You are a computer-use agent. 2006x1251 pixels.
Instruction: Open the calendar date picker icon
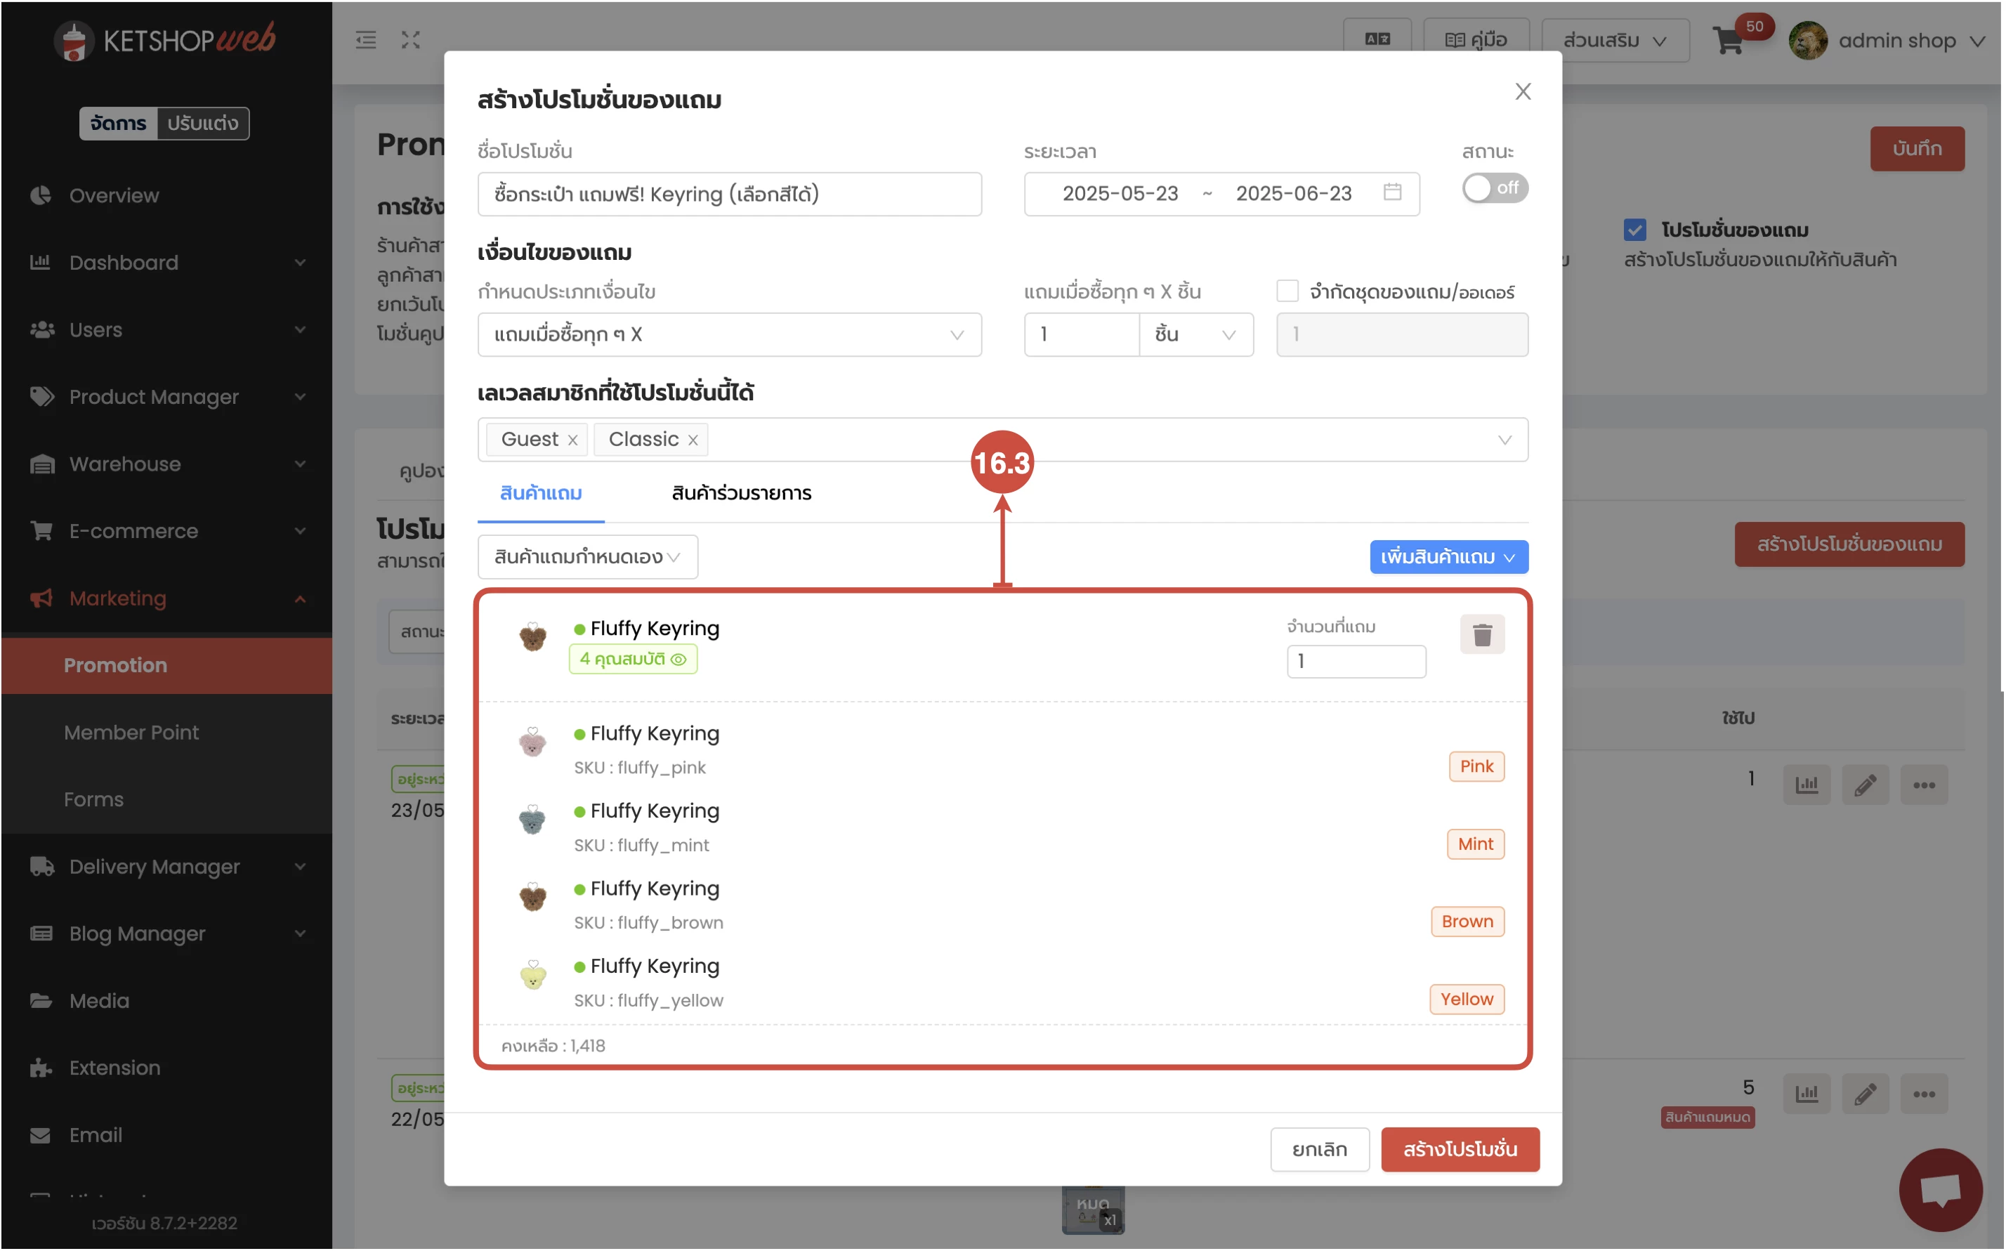point(1392,192)
